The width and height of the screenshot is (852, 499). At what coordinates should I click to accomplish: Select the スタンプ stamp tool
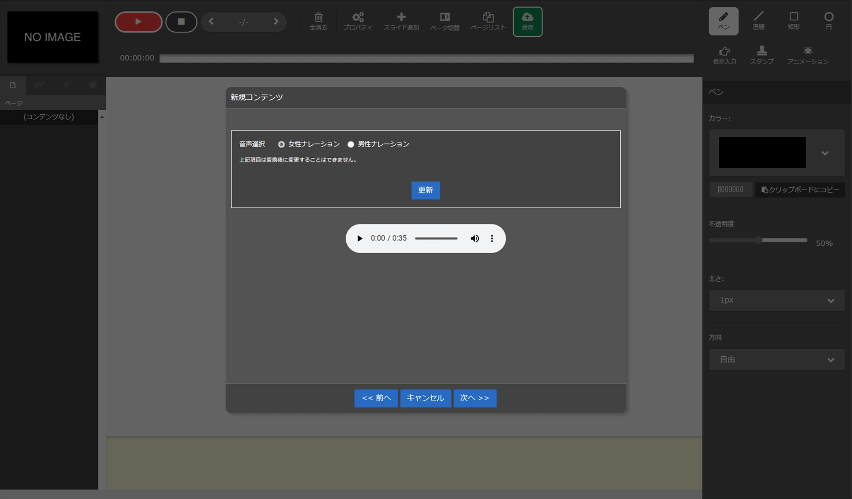tap(762, 55)
